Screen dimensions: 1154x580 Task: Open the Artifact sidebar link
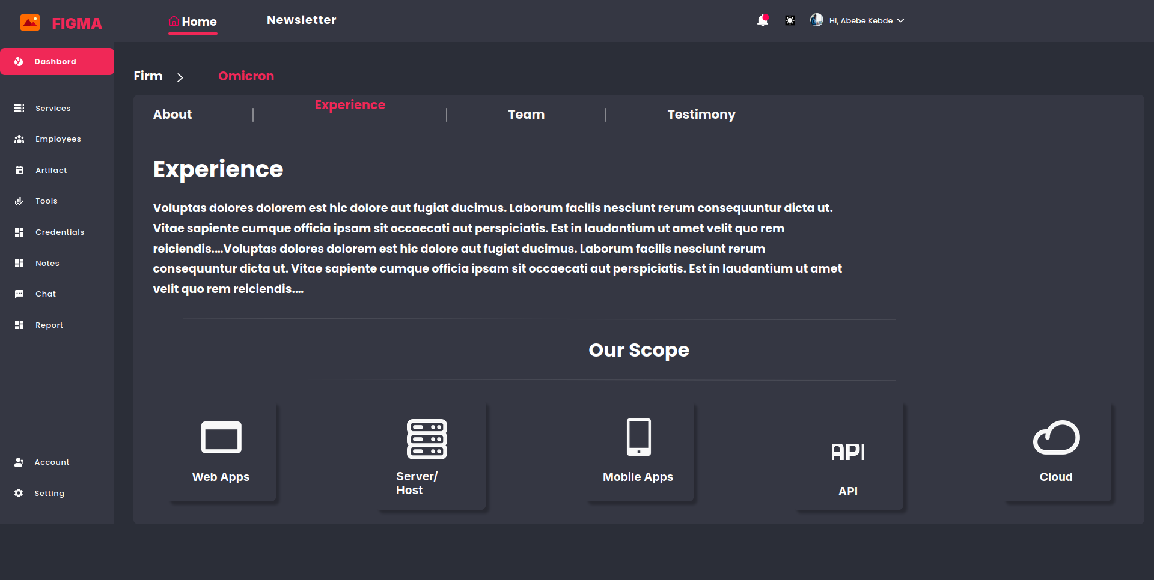pos(51,170)
